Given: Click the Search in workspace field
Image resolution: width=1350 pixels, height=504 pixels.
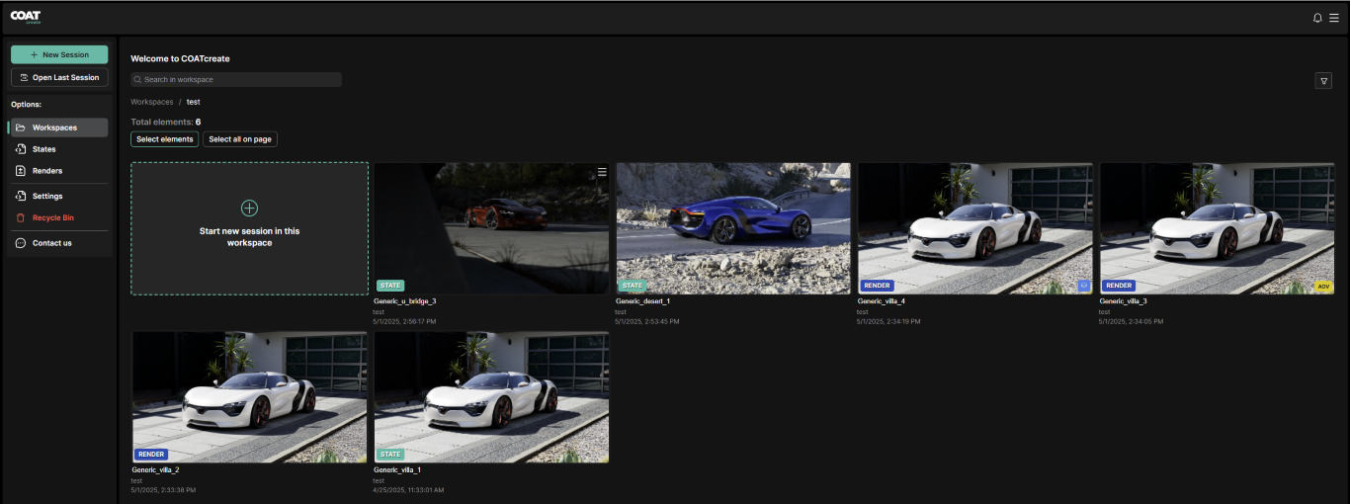Looking at the screenshot, I should click(236, 79).
